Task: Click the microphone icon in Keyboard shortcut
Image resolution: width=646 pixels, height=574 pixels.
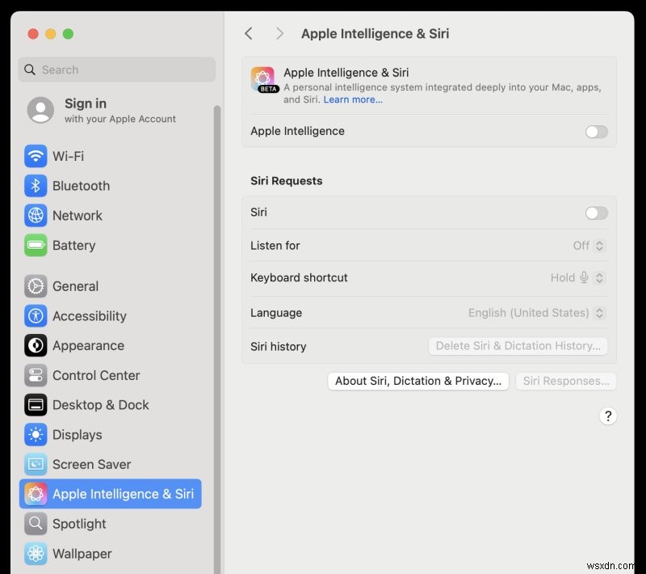Action: pos(584,277)
